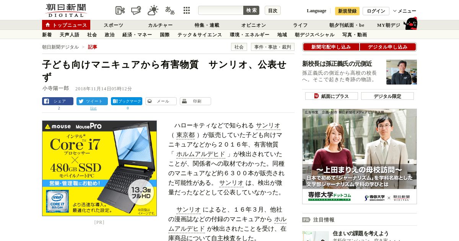Open the new principal photo thumbnail
459x241 pixels.
[402, 72]
